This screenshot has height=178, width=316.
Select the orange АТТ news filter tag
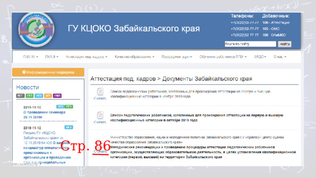click(48, 95)
